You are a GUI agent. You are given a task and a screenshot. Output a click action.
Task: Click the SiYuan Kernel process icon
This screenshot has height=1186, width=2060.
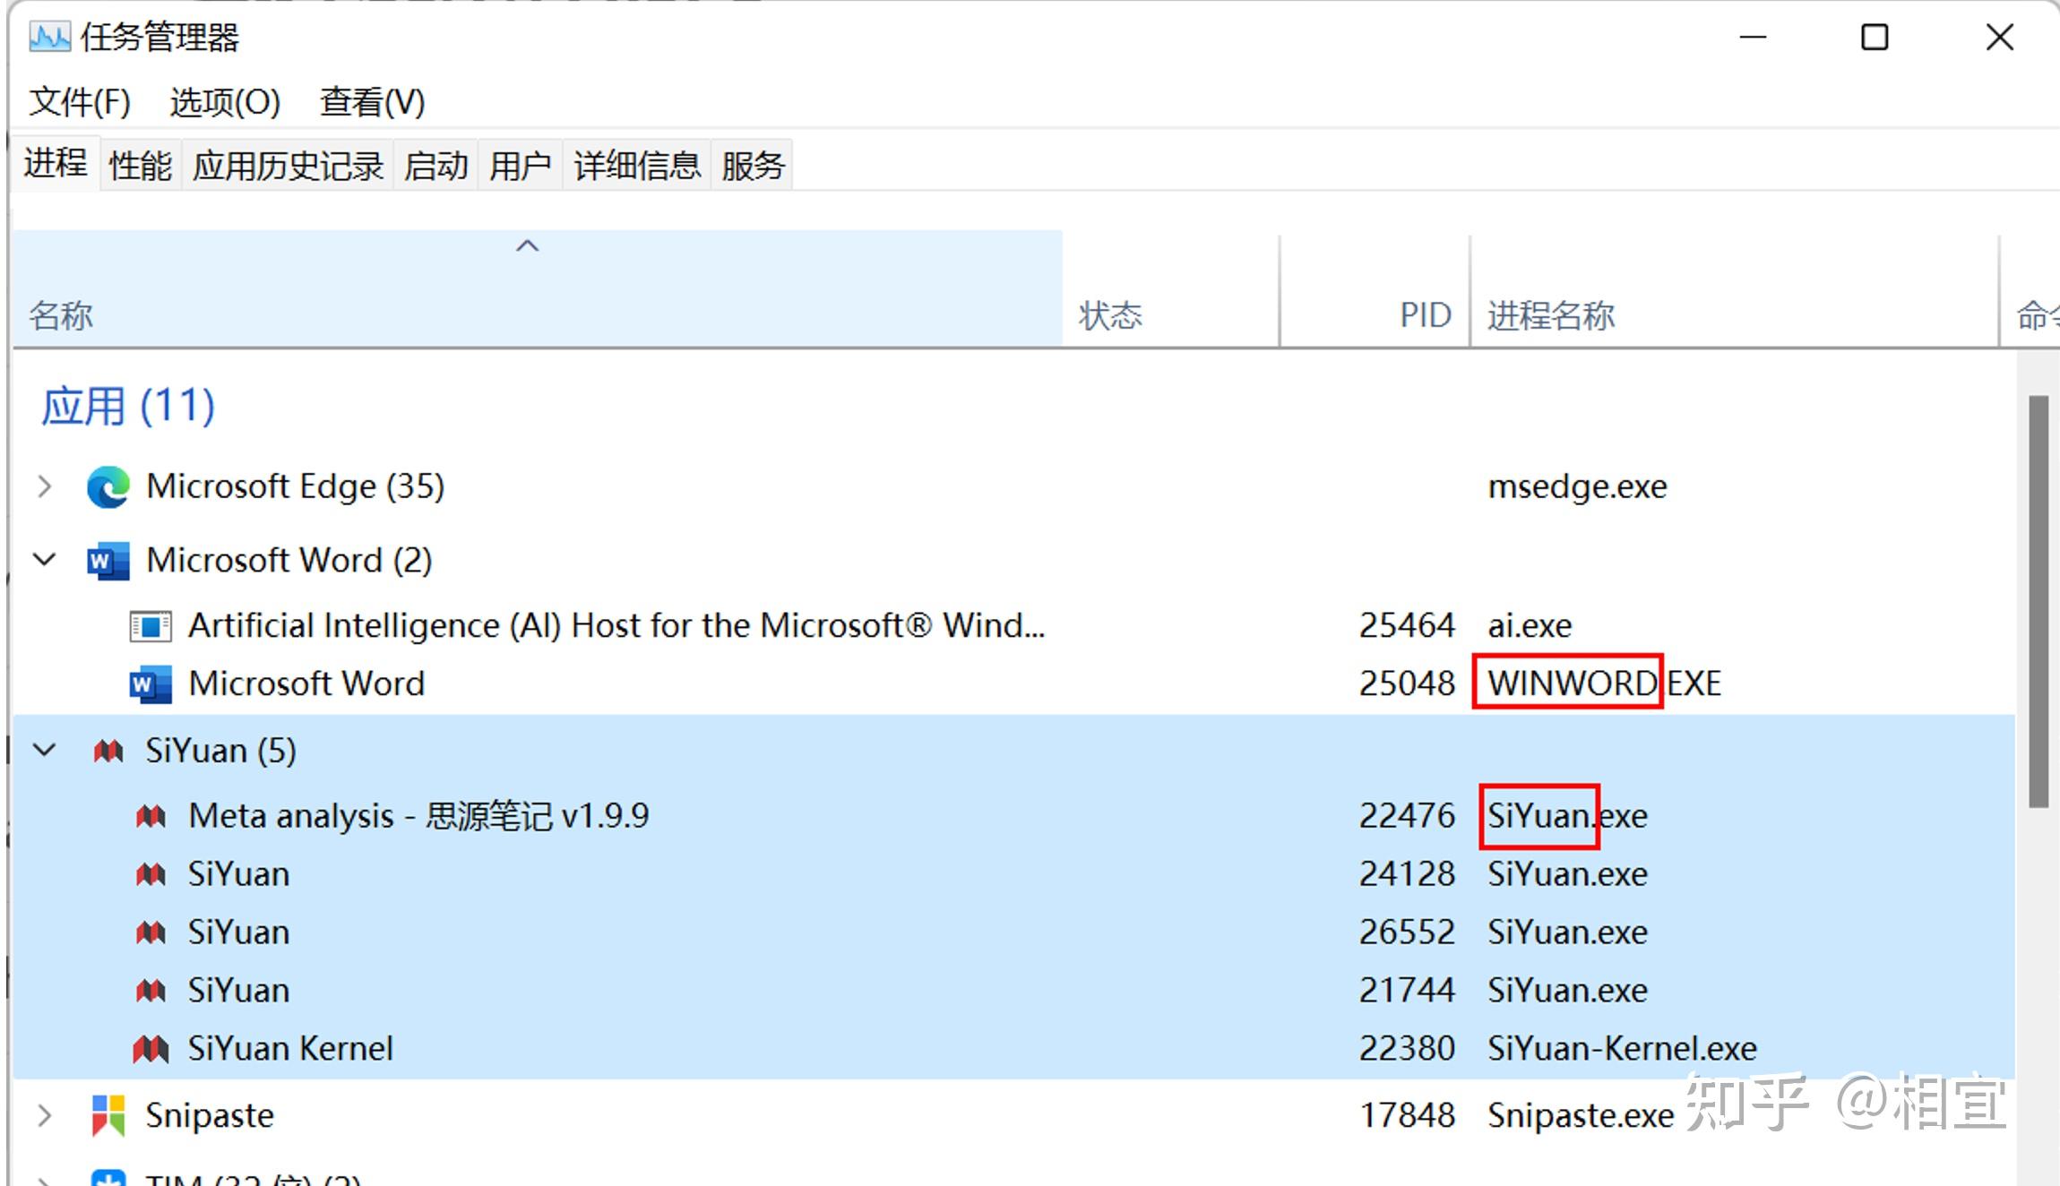coord(151,1049)
